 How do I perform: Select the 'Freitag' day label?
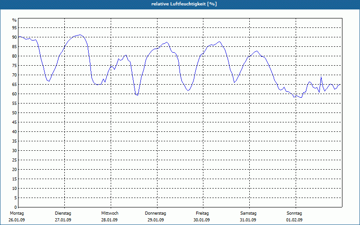pyautogui.click(x=202, y=213)
